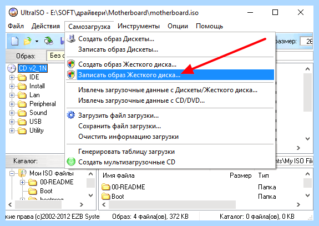Click Boot folder icon in file list

click(x=106, y=196)
